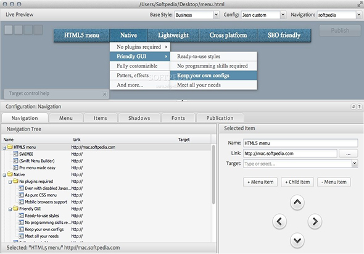Image resolution: width=364 pixels, height=254 pixels.
Task: Click the (Swift Menu Builder) item icon
Action: click(x=15, y=161)
